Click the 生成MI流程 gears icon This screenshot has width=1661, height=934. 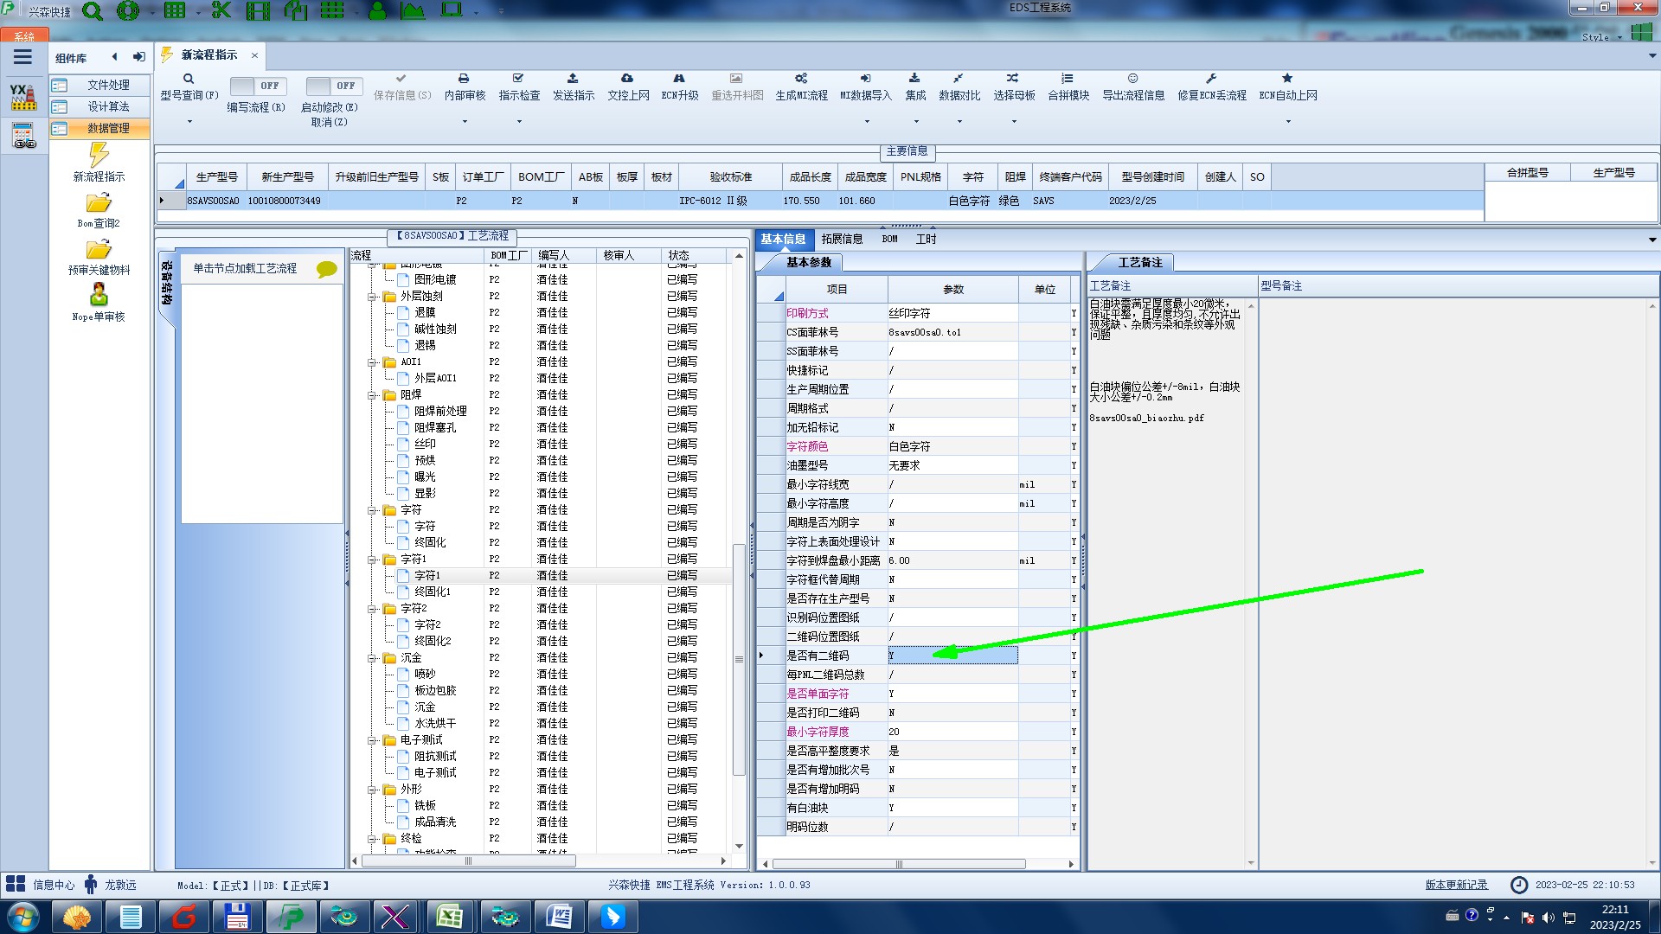pos(801,79)
